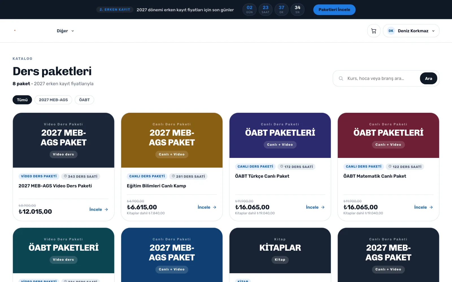Click the struck-through ₺8.900,00 old price
The width and height of the screenshot is (452, 282).
(27, 206)
